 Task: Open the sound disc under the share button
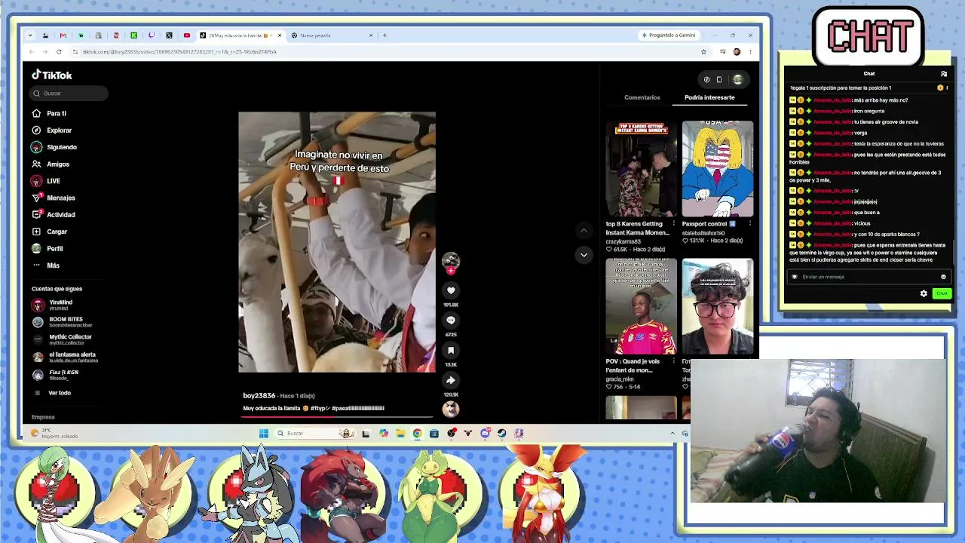point(451,409)
